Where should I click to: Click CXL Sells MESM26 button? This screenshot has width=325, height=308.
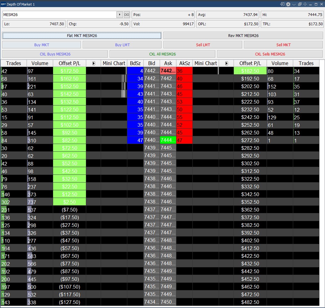click(x=270, y=54)
